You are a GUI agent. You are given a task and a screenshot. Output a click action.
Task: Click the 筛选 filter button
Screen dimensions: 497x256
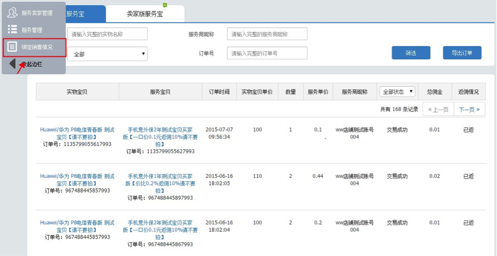[x=410, y=53]
